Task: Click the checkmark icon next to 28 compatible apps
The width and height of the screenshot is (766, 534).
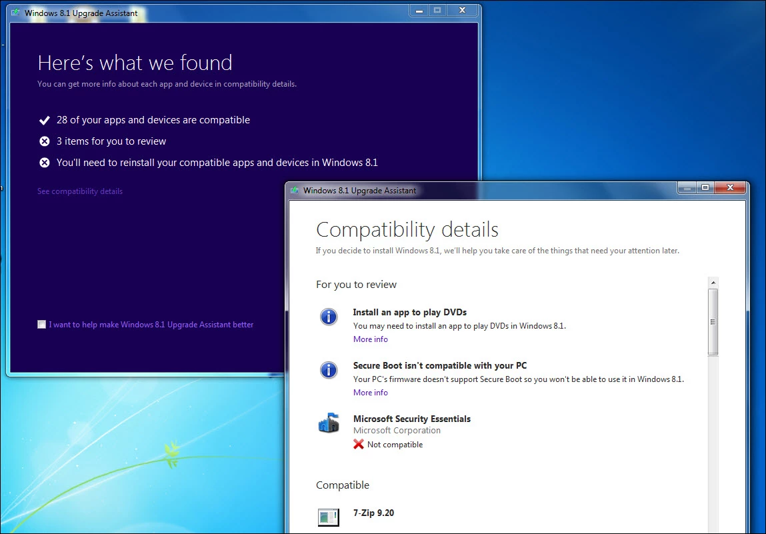Action: click(45, 120)
